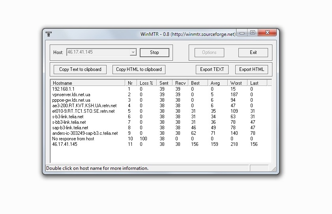The height and width of the screenshot is (214, 332).
Task: Close the WinMTR window
Action: [x=267, y=33]
